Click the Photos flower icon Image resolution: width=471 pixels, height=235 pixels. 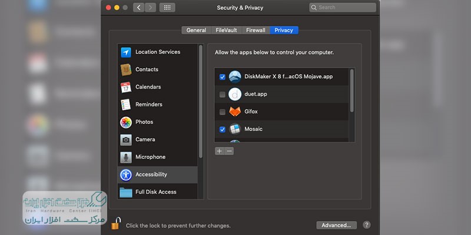point(126,122)
